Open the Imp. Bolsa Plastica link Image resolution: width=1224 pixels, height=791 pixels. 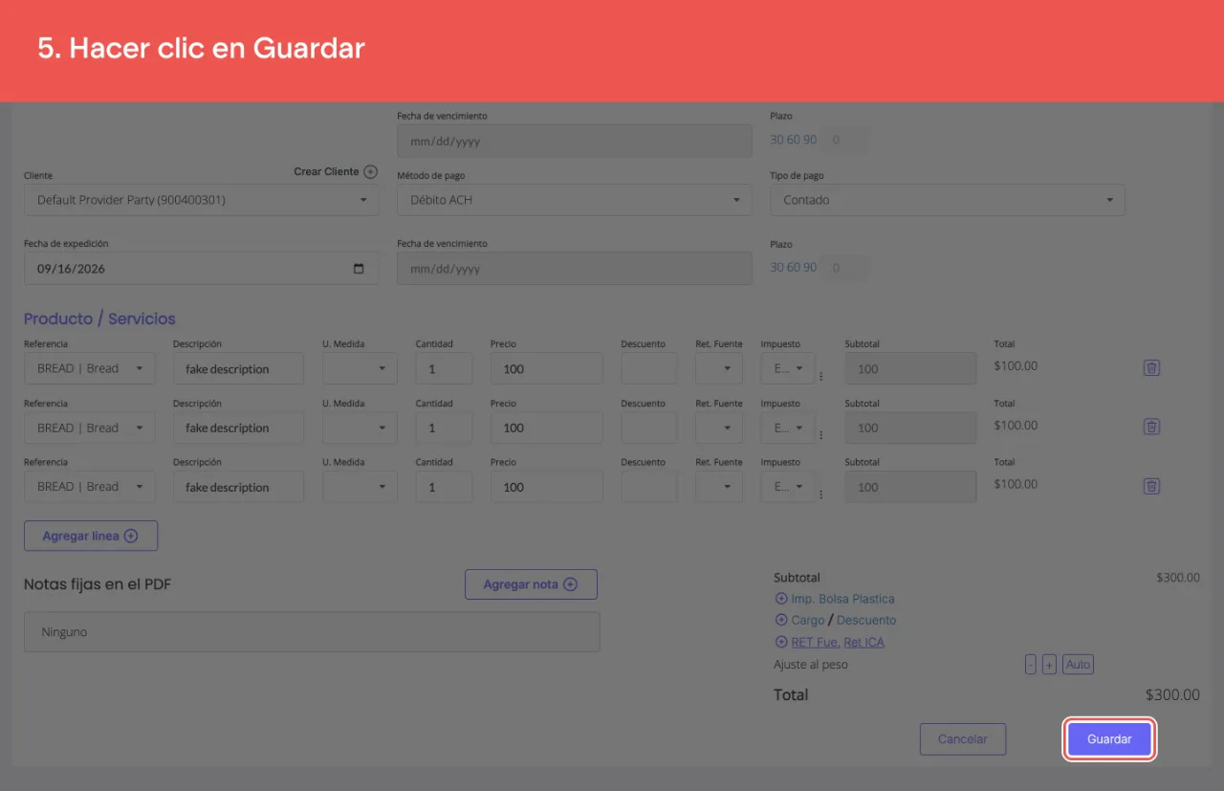842,599
